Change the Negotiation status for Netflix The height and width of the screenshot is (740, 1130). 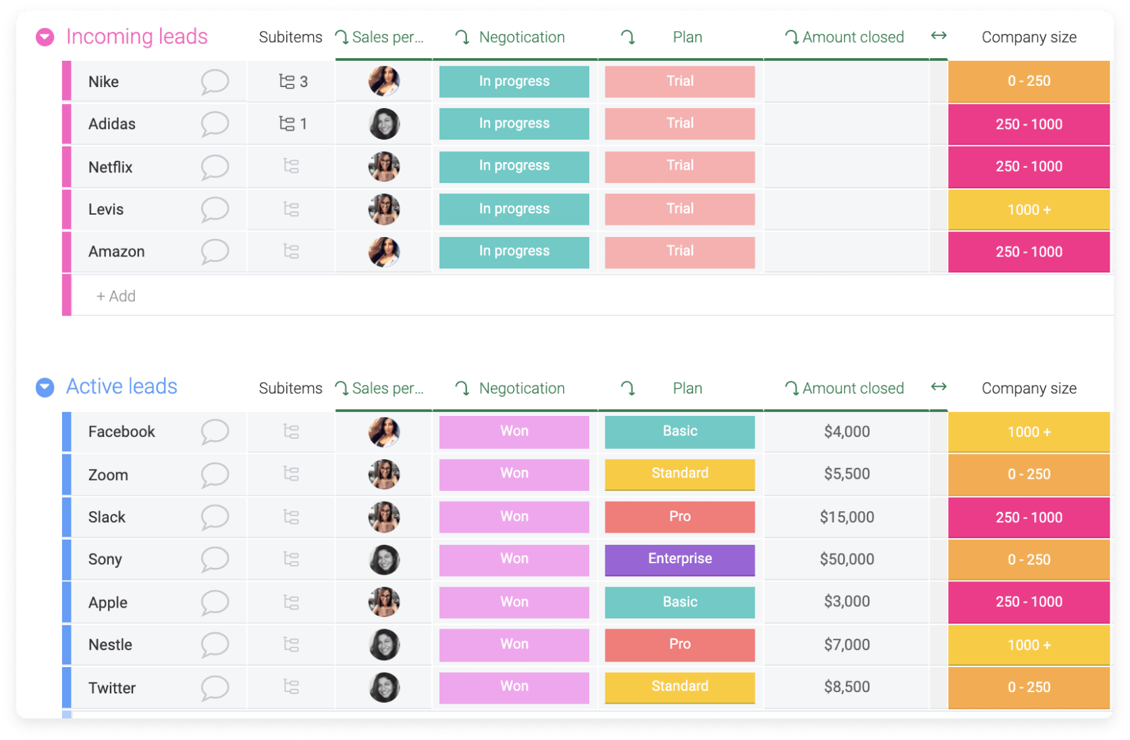pos(514,166)
